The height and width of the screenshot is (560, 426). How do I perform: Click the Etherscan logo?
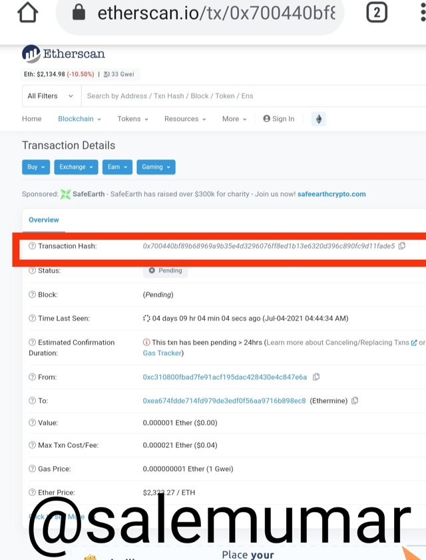click(x=63, y=54)
